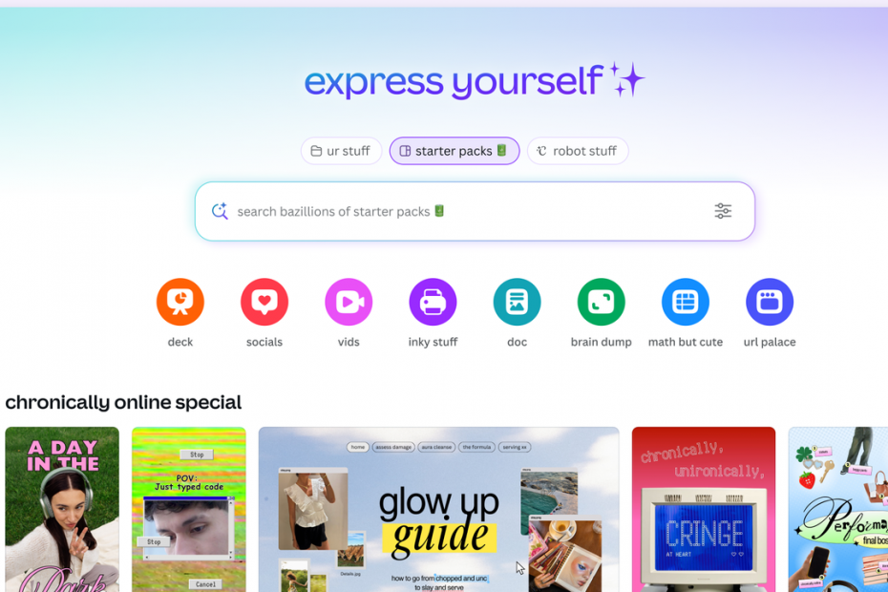The height and width of the screenshot is (592, 888).
Task: Open the Cringe at heart template
Action: click(704, 510)
